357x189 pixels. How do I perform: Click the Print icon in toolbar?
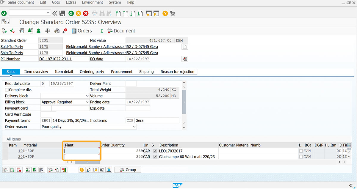click(95, 13)
